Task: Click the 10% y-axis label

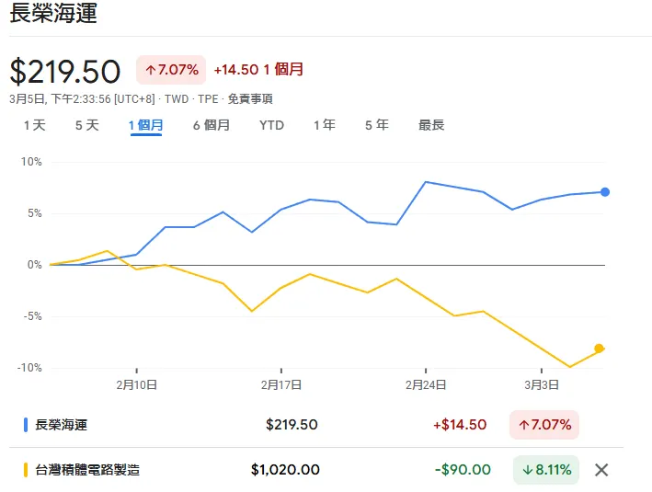Action: (31, 162)
